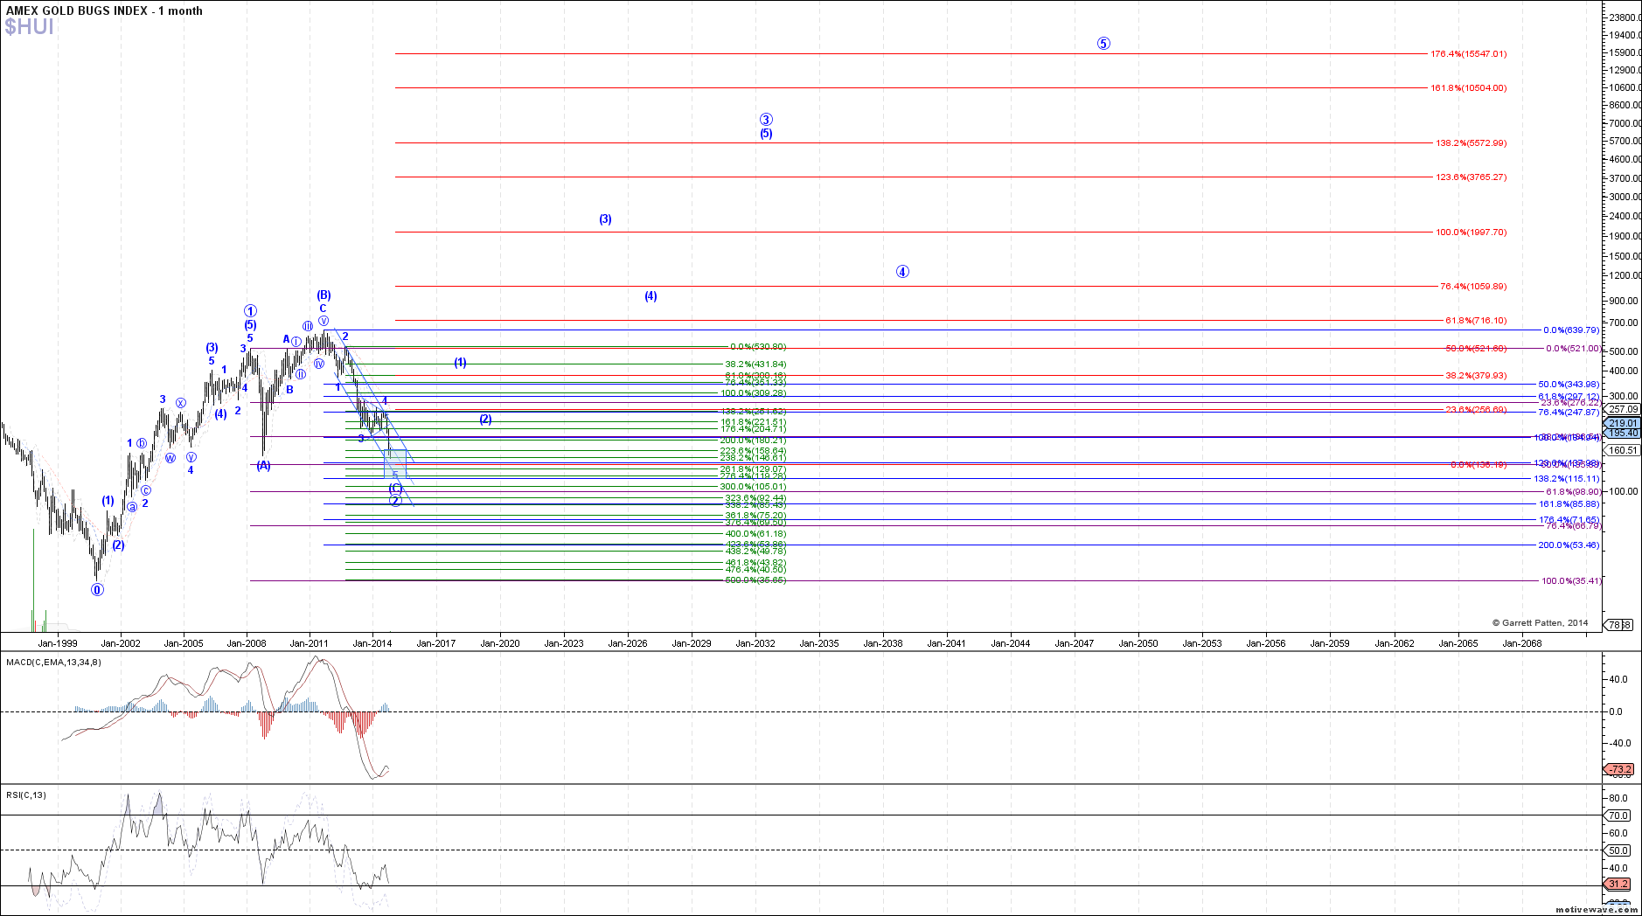Click the 219.01 price tag on axis
The height and width of the screenshot is (916, 1642).
[x=1623, y=423]
